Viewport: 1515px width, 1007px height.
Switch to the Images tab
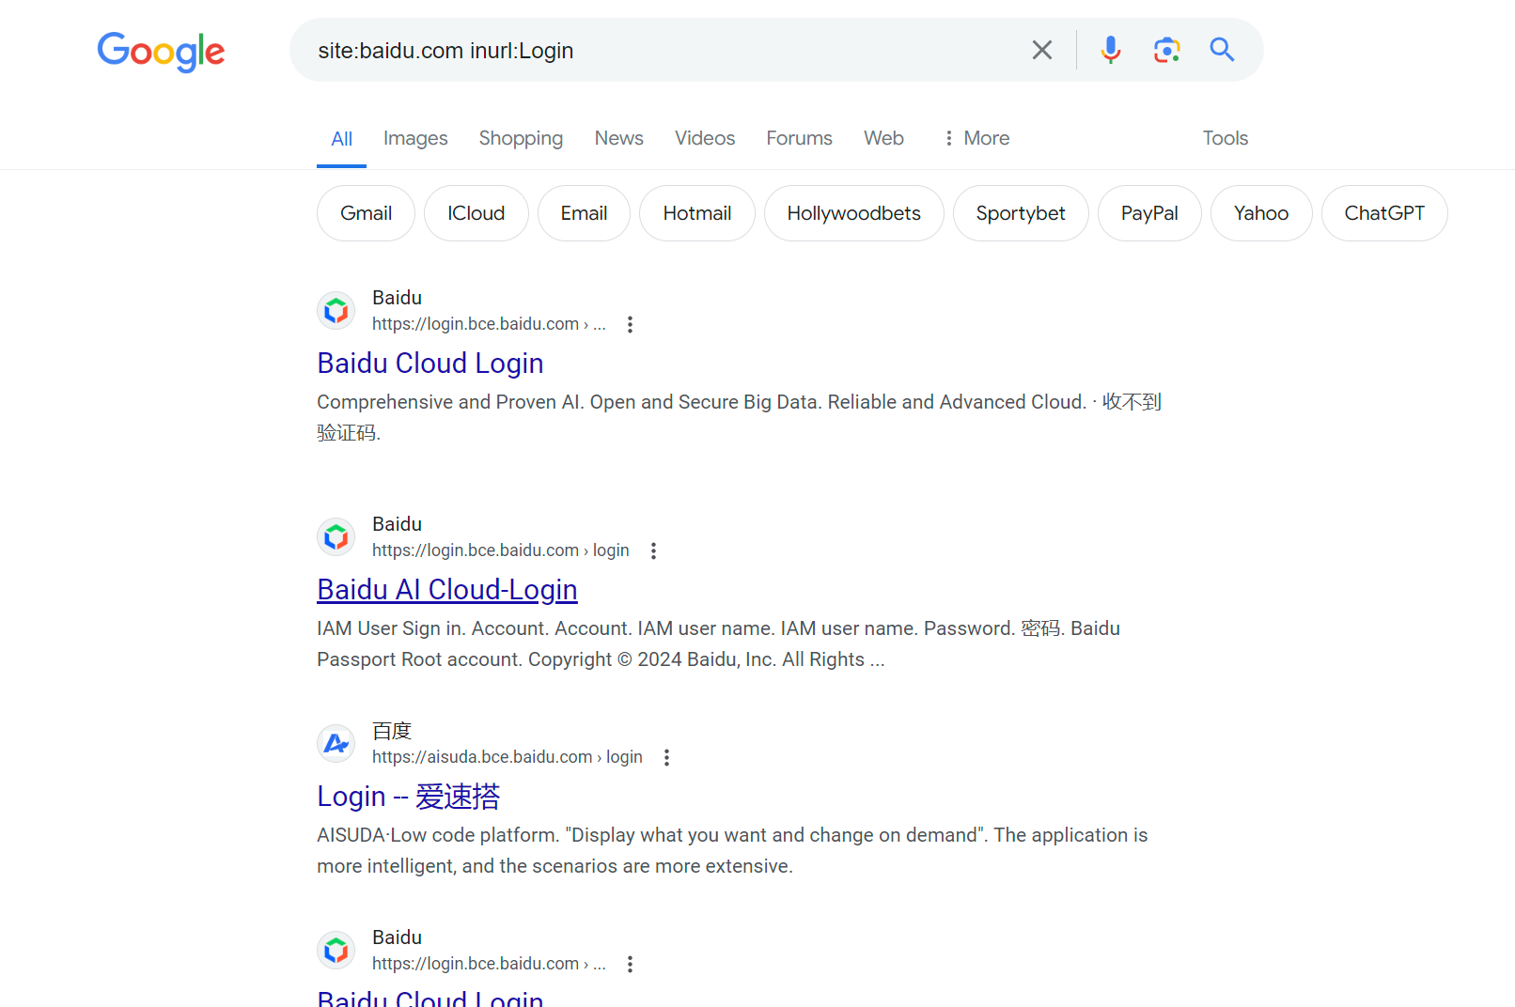tap(415, 138)
